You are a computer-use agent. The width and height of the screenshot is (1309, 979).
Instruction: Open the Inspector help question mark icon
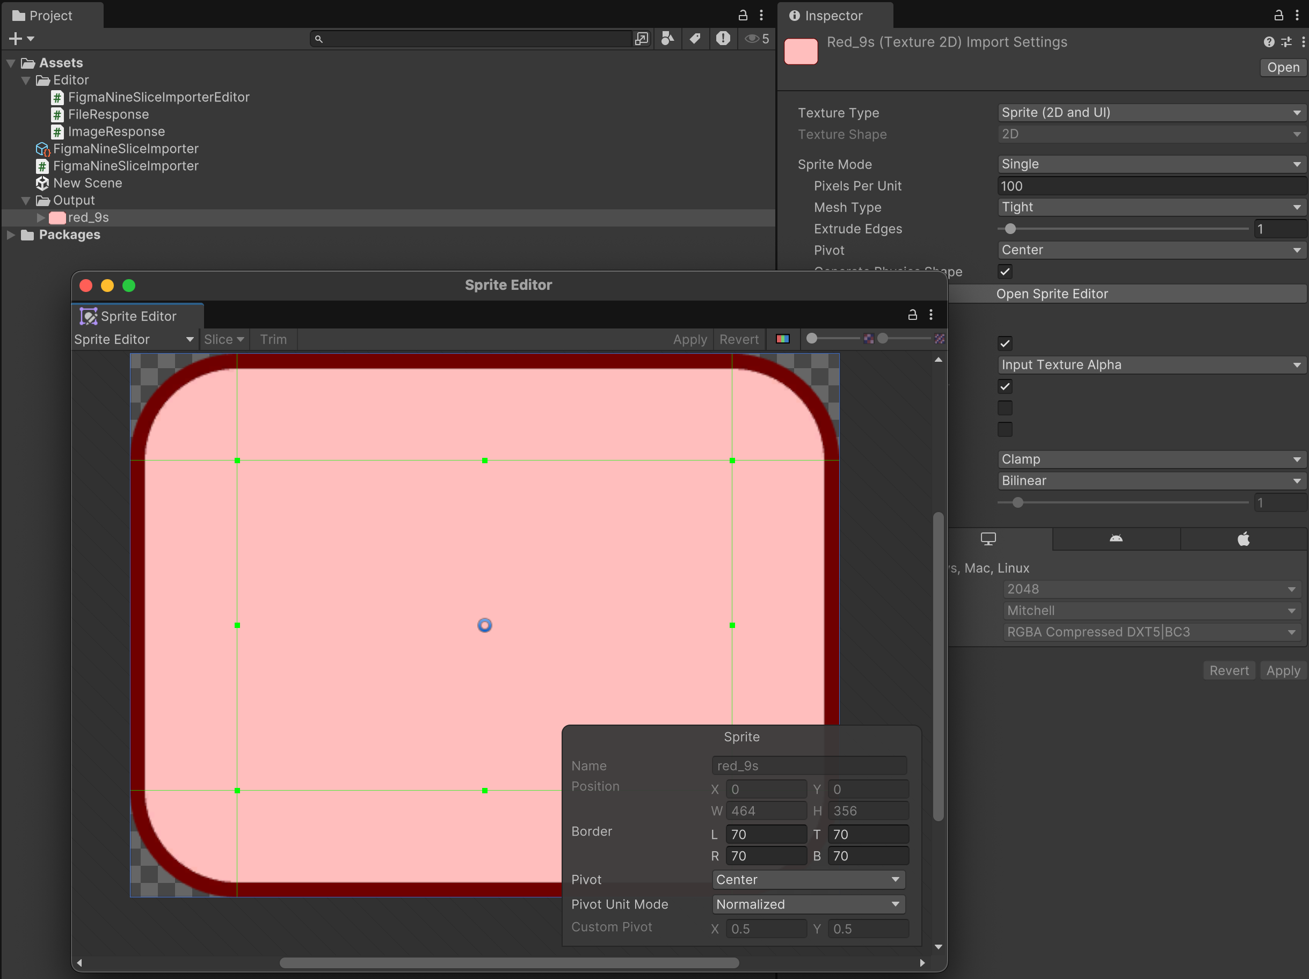1269,42
